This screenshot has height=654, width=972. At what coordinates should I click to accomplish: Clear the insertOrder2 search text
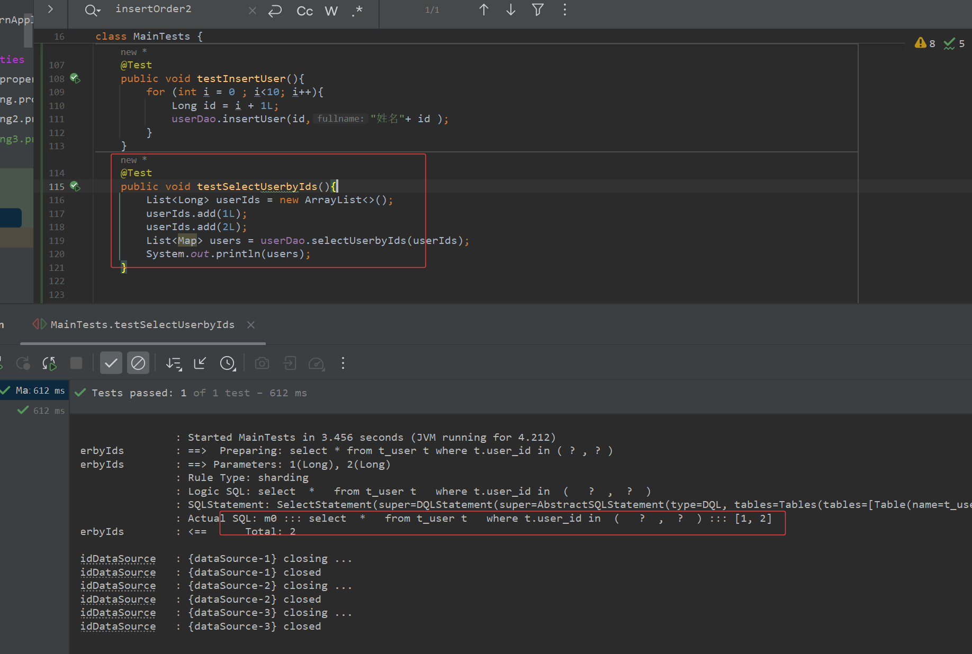pos(253,11)
